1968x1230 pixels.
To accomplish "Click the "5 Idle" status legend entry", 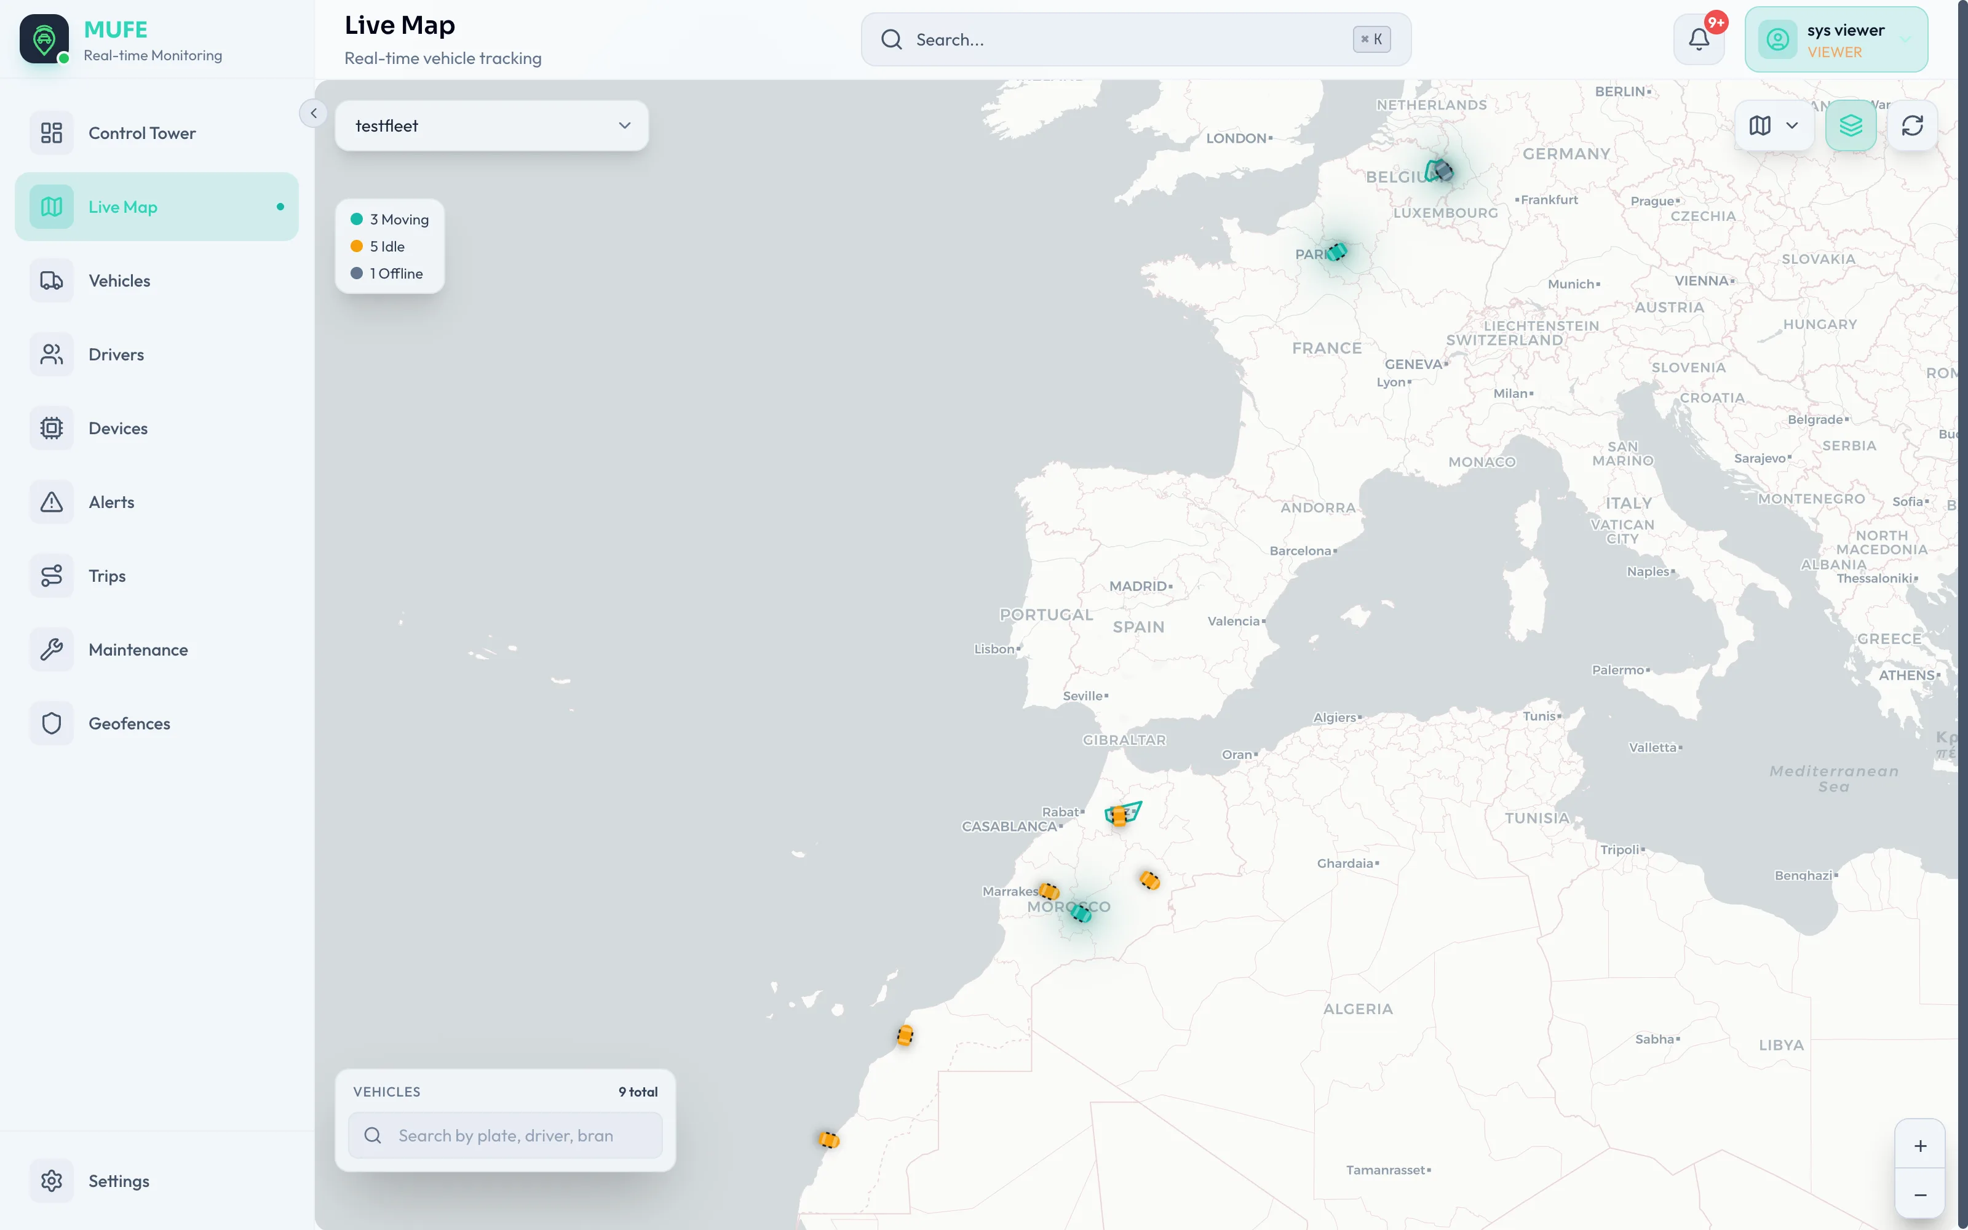I will [x=378, y=247].
